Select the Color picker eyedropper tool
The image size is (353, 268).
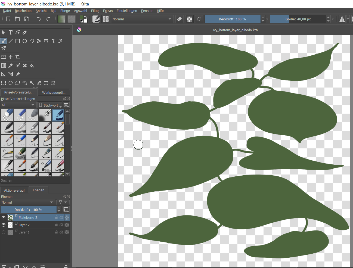(x=11, y=66)
